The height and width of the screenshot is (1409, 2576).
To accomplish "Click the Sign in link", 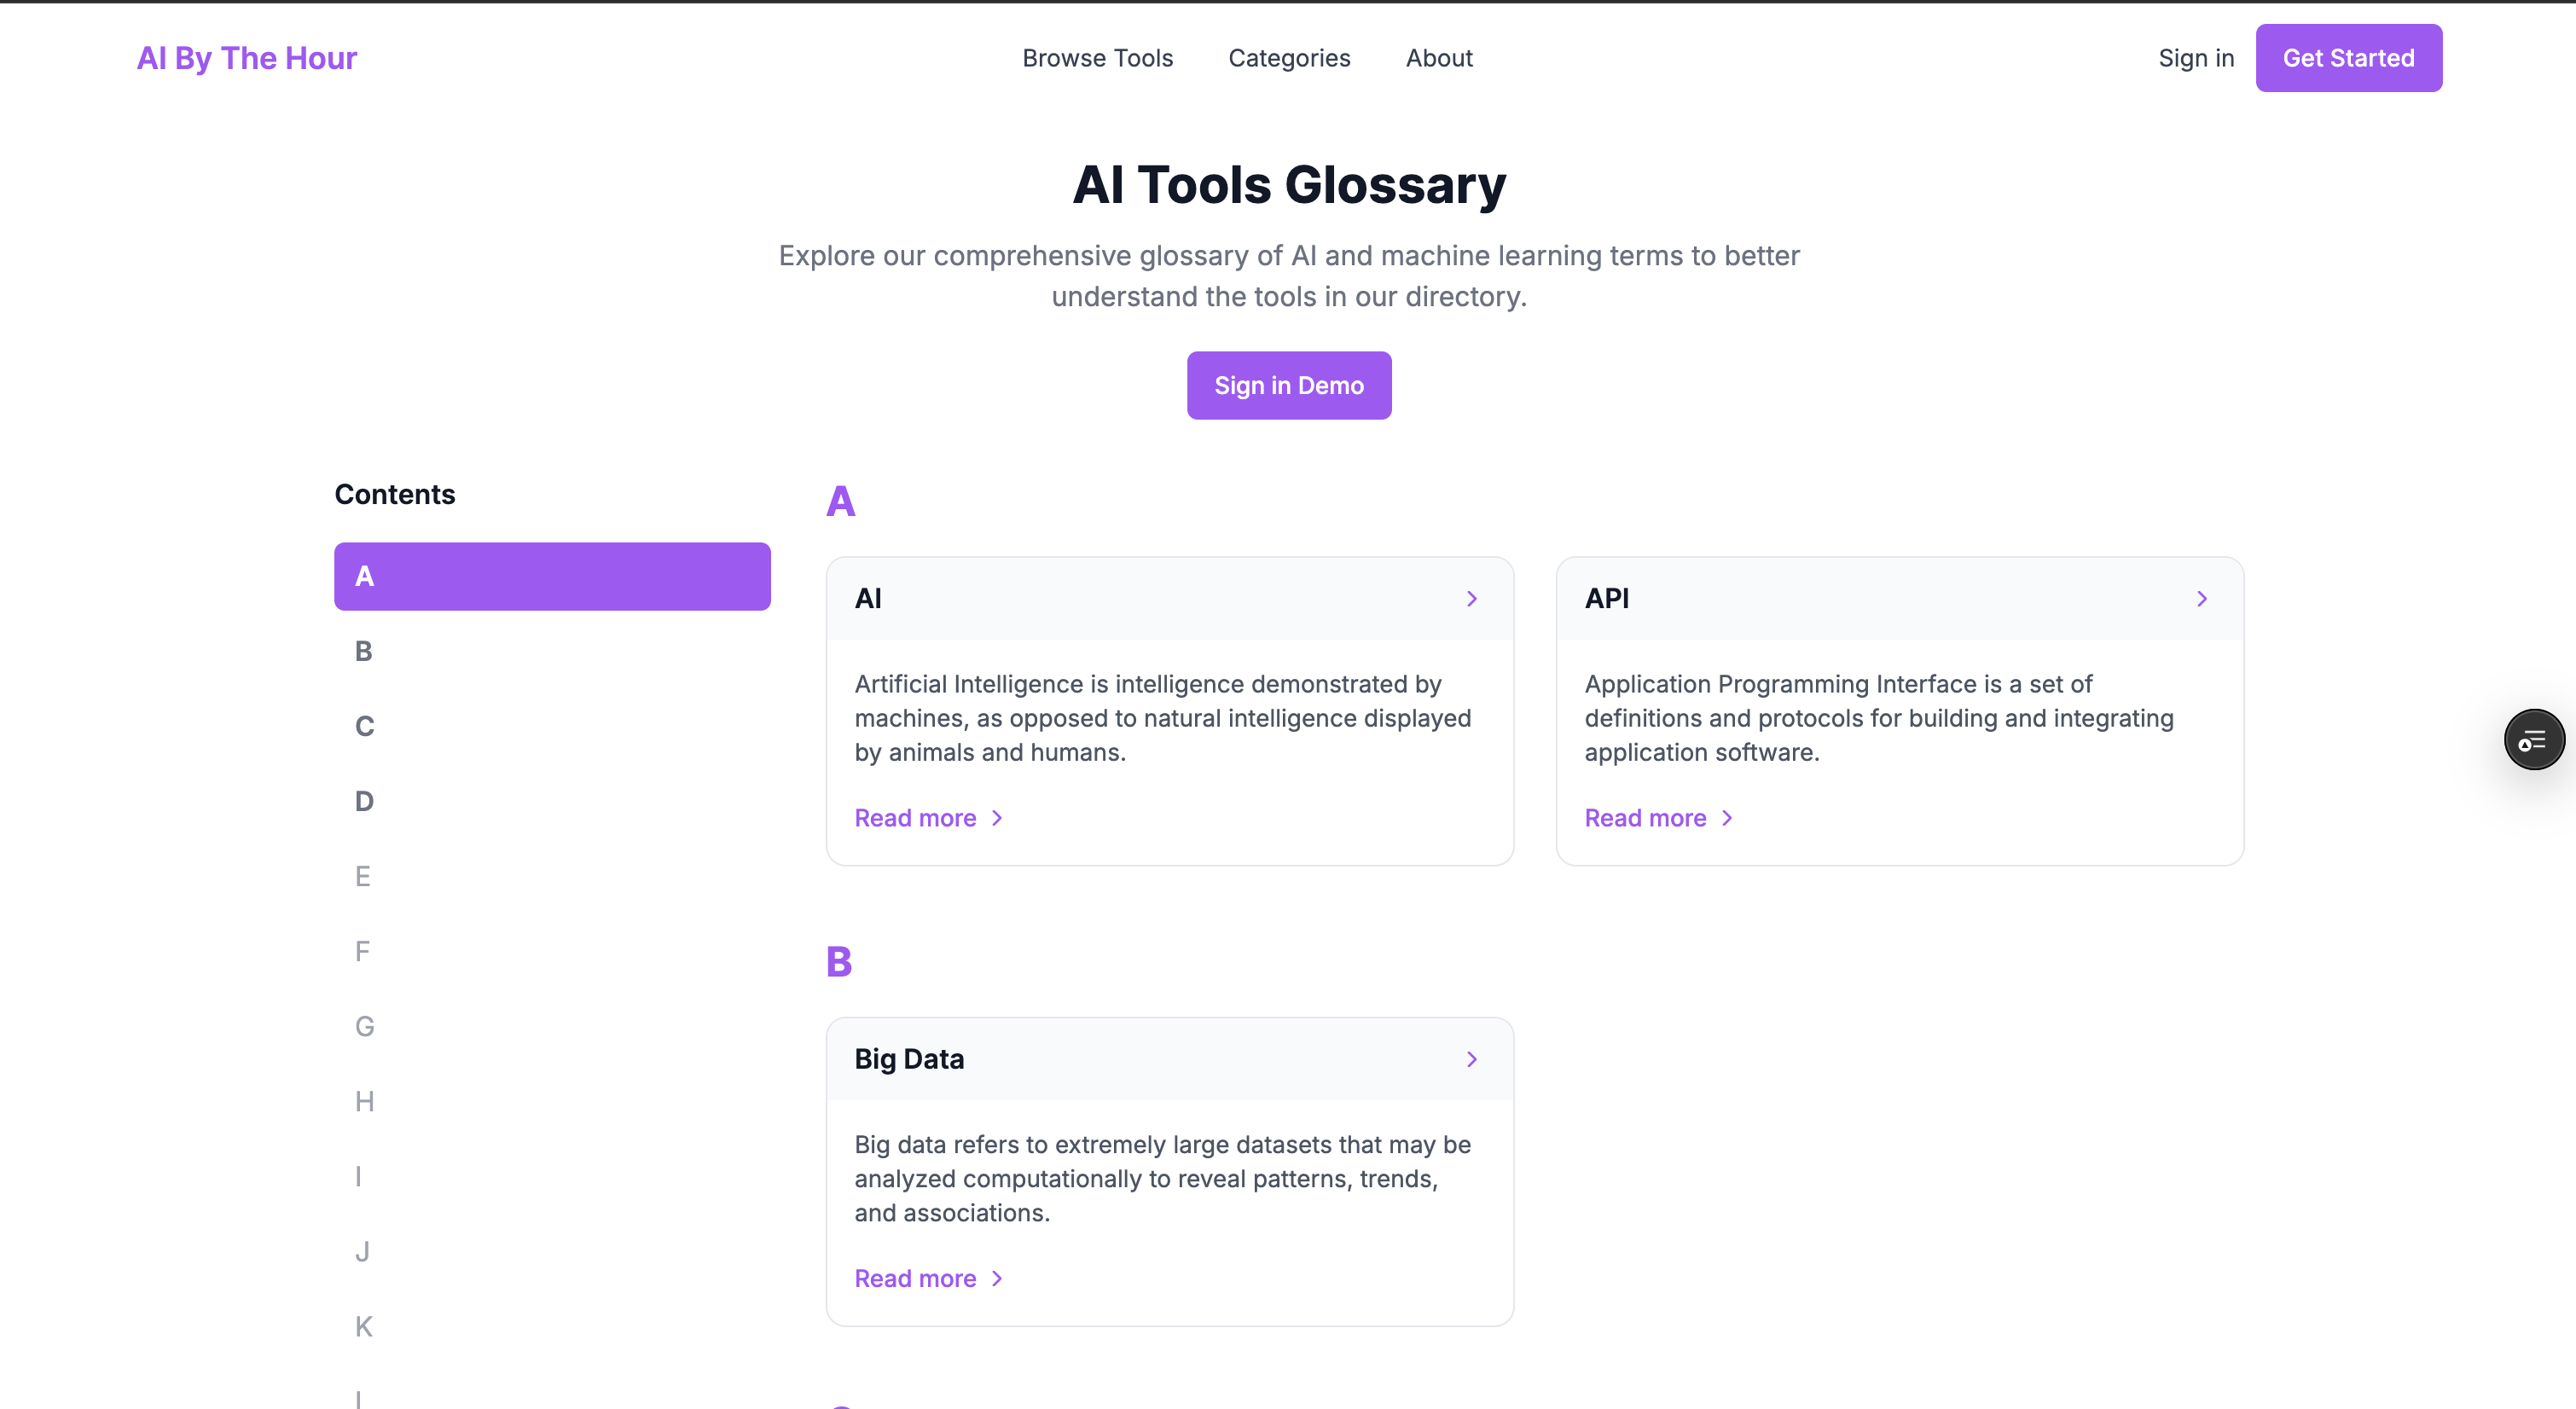I will [x=2195, y=58].
